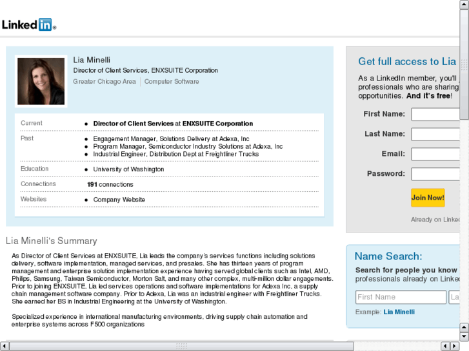
Task: Click Industrial Engineer at Freightliner Trucks entry
Action: tap(176, 154)
